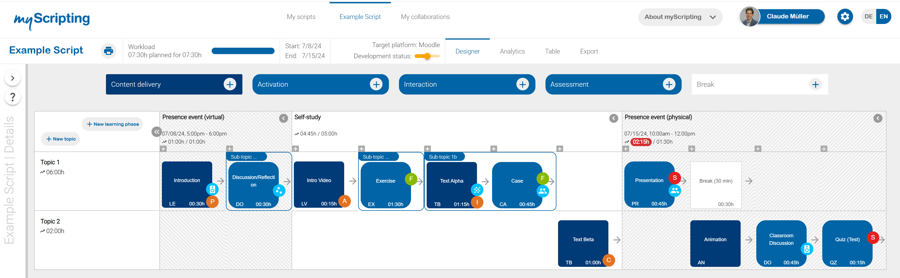Click red S badge on Presentation card

[x=674, y=178]
